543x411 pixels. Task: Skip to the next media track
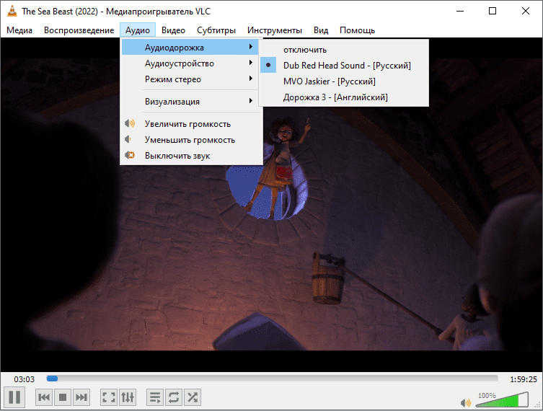coord(81,397)
